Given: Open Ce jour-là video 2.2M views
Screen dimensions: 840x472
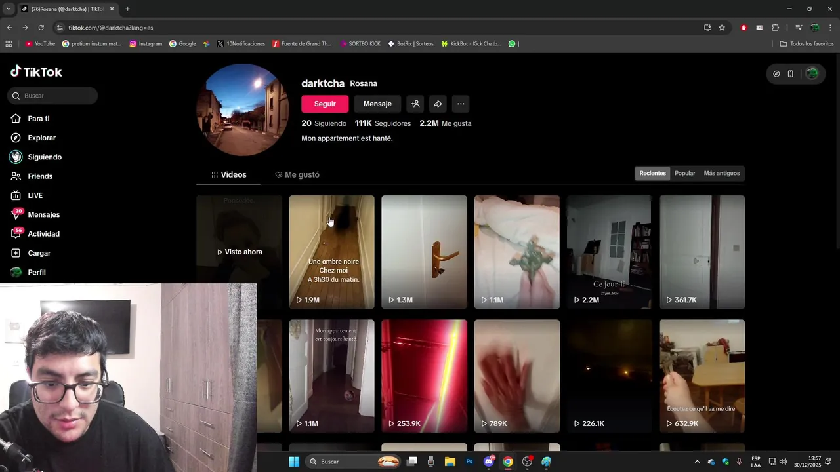Looking at the screenshot, I should pyautogui.click(x=610, y=252).
